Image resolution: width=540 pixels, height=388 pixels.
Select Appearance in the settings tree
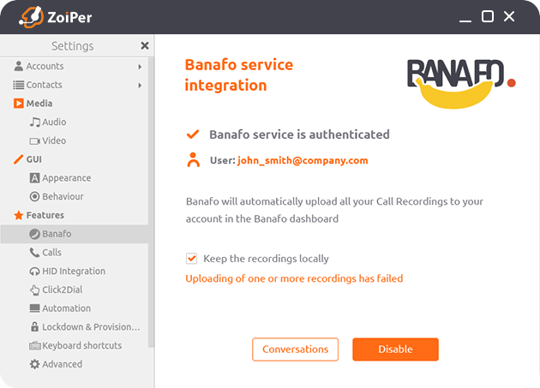(67, 178)
